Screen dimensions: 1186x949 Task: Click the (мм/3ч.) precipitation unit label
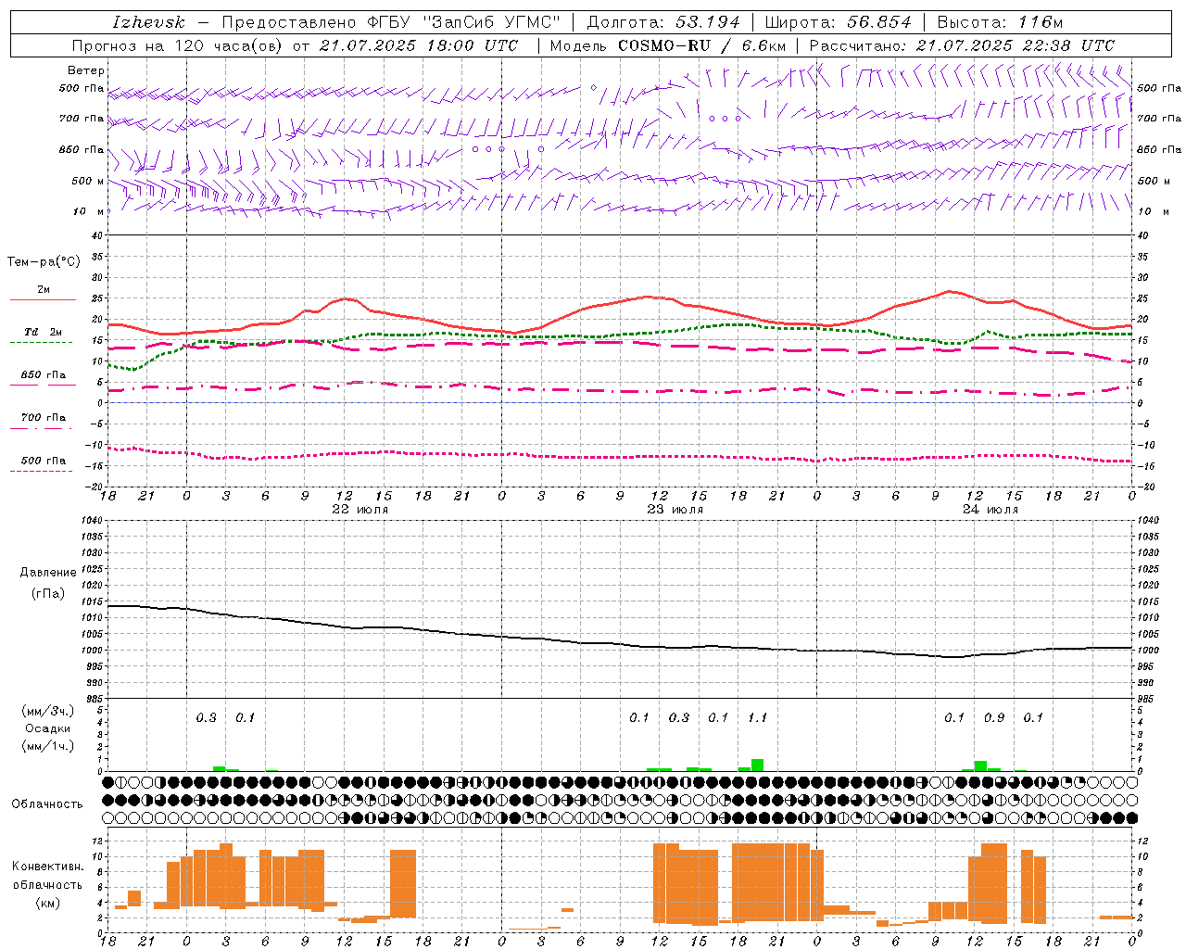(x=47, y=712)
